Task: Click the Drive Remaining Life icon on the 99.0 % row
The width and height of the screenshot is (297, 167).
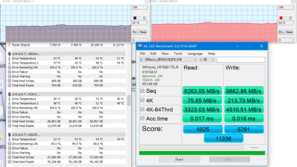Action: 10,144
